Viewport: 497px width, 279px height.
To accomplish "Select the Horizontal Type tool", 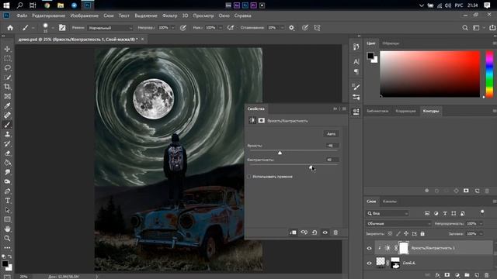I will click(x=7, y=201).
